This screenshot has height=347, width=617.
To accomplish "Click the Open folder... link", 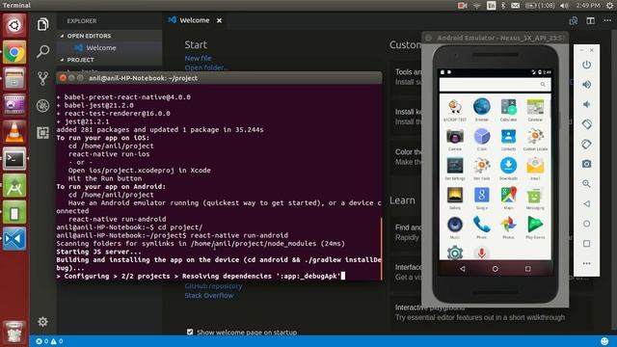I will coord(205,67).
